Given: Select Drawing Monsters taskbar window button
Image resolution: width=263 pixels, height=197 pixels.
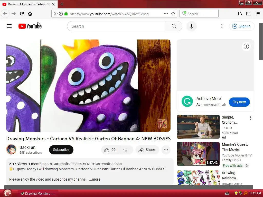Looking at the screenshot, I should (x=38, y=193).
